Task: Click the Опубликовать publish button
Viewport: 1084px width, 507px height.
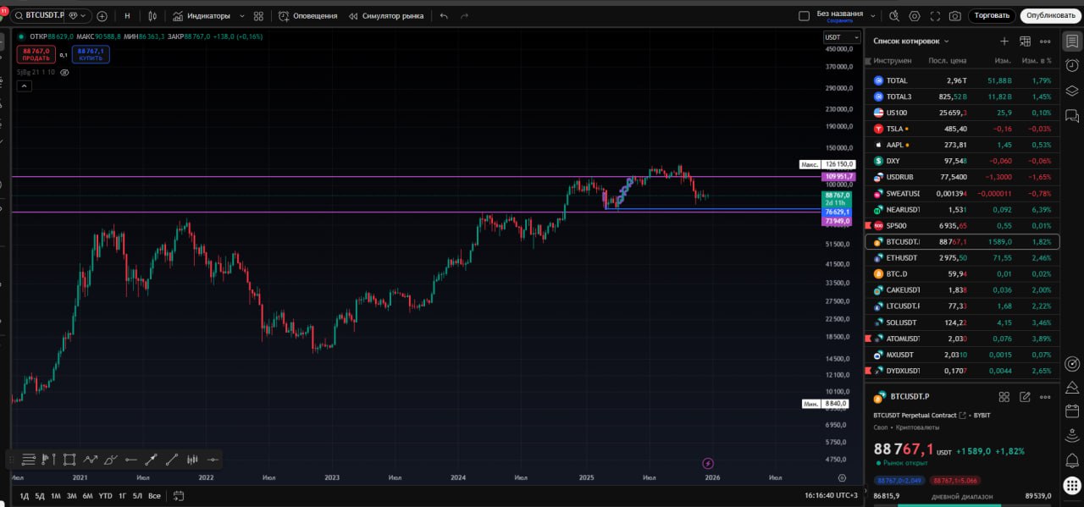Action: click(1052, 16)
